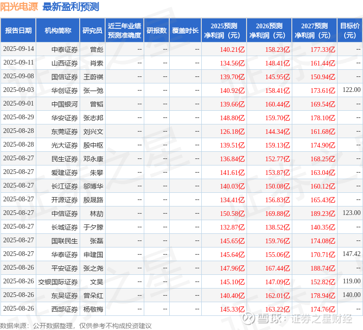
Task: Click researcher 曾彪
Action: click(x=97, y=49)
